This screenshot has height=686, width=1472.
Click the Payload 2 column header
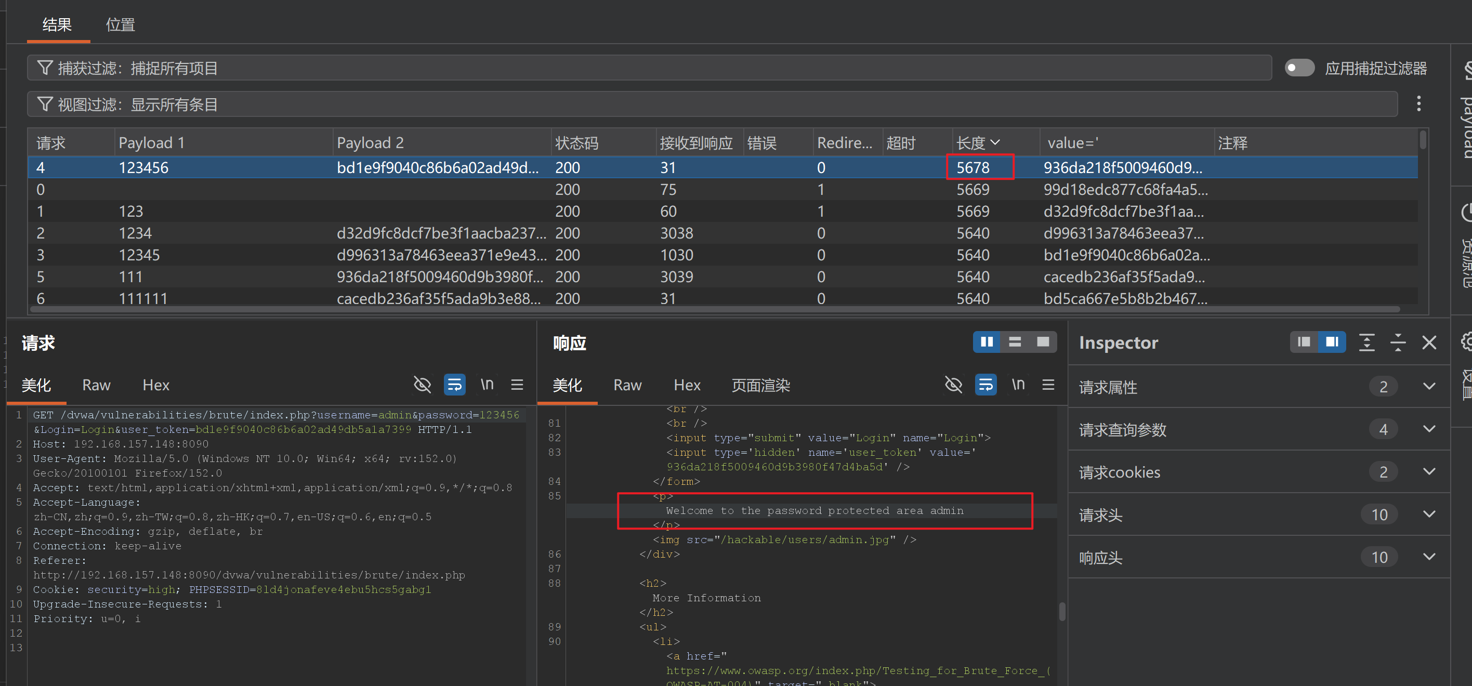(442, 142)
